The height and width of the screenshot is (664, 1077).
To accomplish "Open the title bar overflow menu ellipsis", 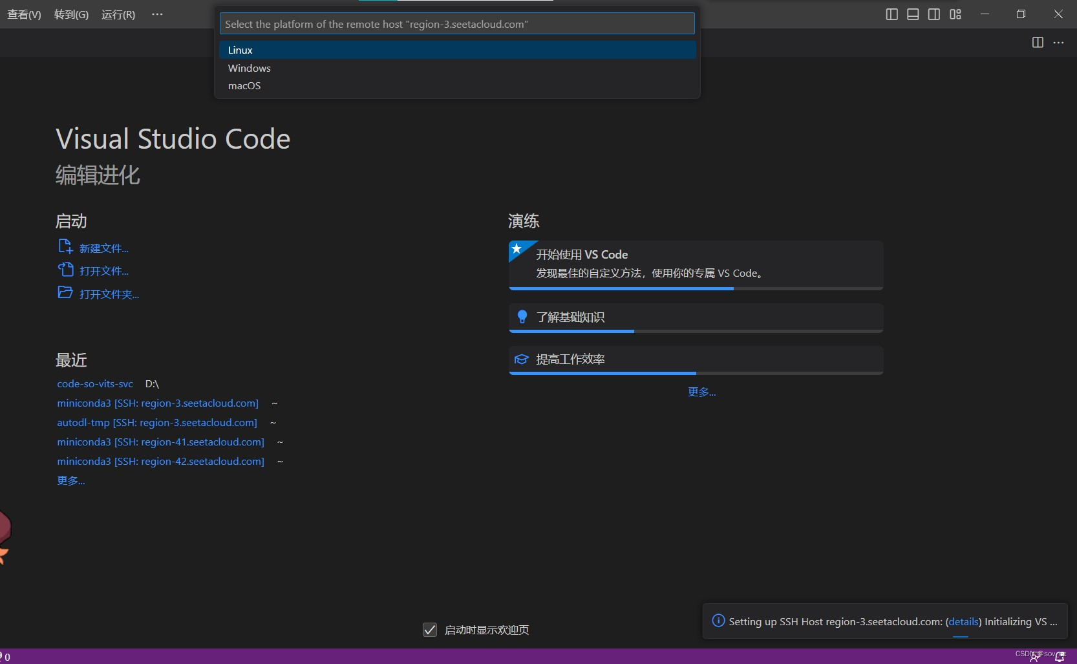I will tap(157, 14).
